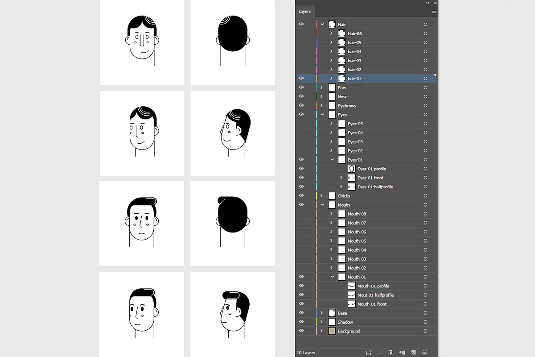Collapse the panel with the double-arrow icon
The width and height of the screenshot is (535, 357).
point(428,3)
